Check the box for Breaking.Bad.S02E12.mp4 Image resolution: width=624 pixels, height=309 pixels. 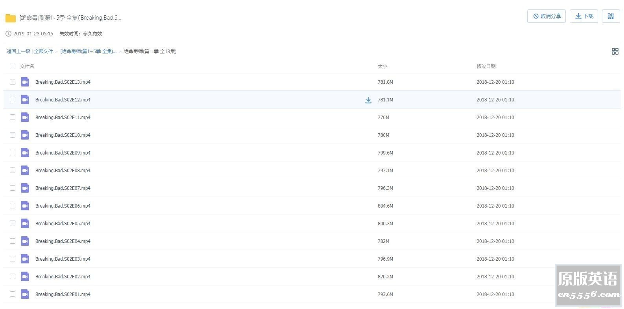[x=13, y=99]
